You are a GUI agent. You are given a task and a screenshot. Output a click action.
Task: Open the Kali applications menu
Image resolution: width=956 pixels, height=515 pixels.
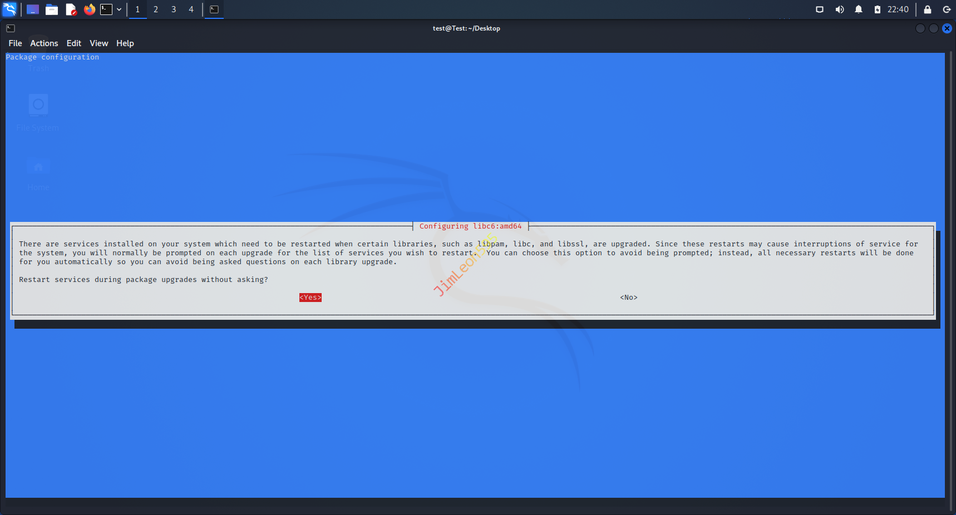pos(10,9)
